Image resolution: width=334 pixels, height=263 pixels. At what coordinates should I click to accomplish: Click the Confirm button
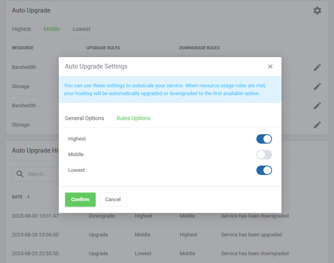coord(80,200)
